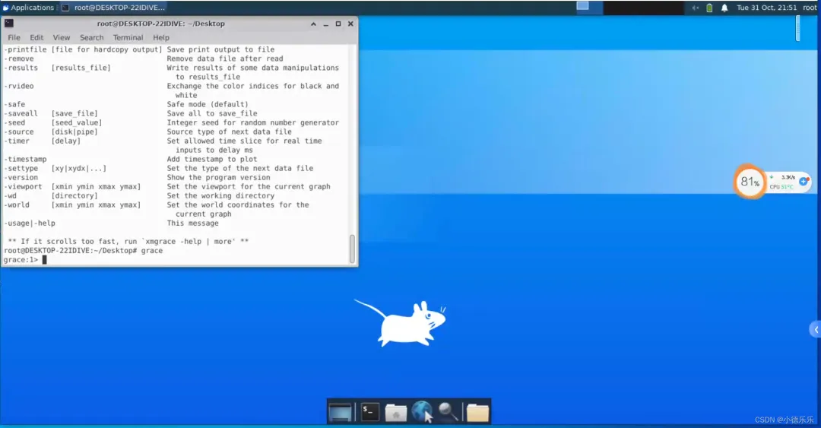
Task: Check the battery indicator in top panel
Action: tap(709, 8)
